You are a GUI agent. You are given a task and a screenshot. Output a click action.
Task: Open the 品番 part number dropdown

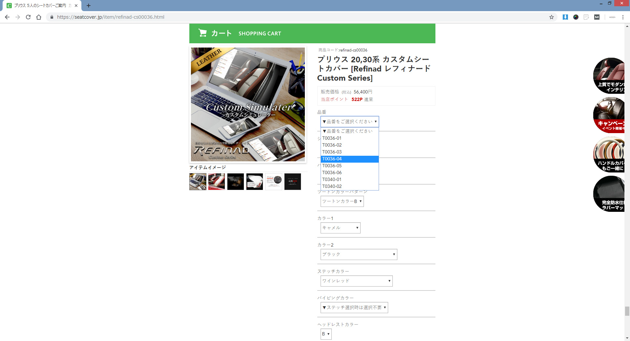coord(350,122)
